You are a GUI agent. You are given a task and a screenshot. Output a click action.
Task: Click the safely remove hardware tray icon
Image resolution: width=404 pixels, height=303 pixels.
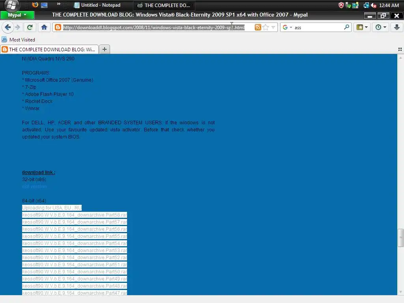[348, 5]
